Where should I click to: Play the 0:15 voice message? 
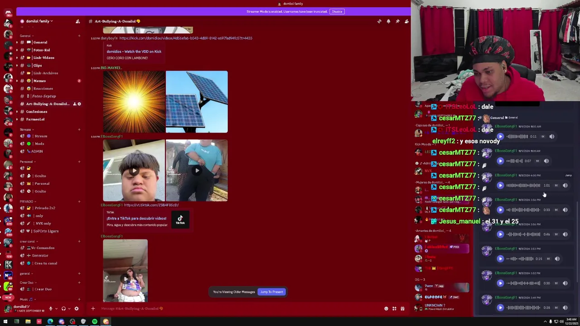point(500,259)
